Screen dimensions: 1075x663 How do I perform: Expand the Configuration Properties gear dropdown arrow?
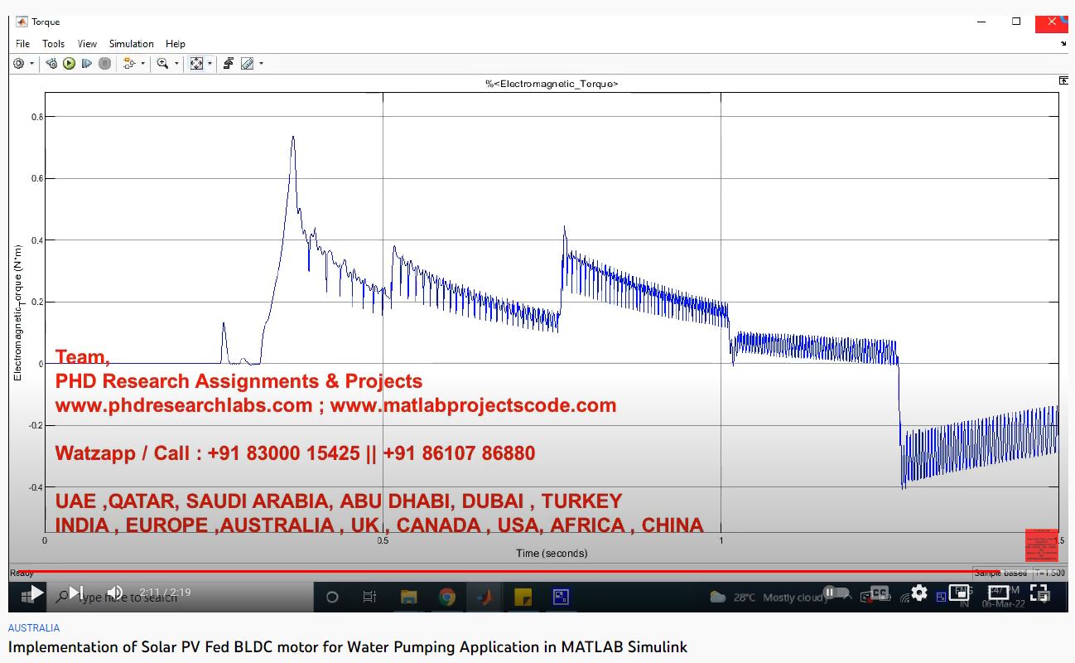point(32,64)
